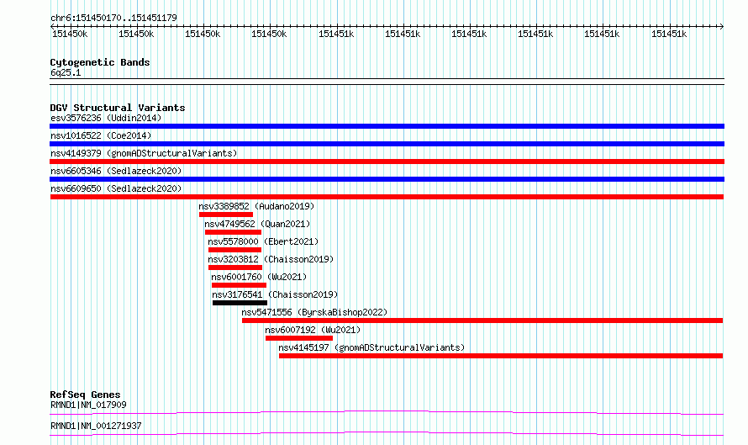
Task: Click the nsv6001760 (Wu2021) variant label
Action: click(x=259, y=277)
